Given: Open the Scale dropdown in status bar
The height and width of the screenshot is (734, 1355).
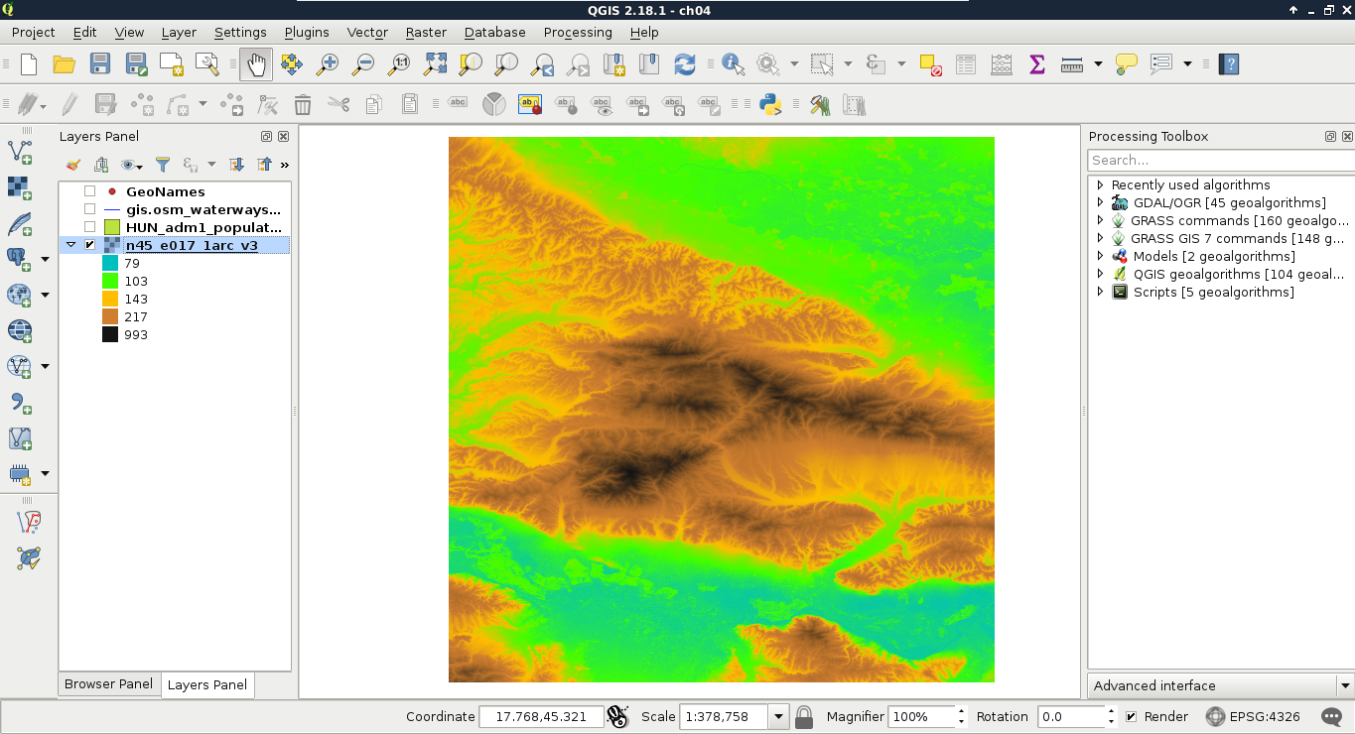Looking at the screenshot, I should [x=778, y=716].
